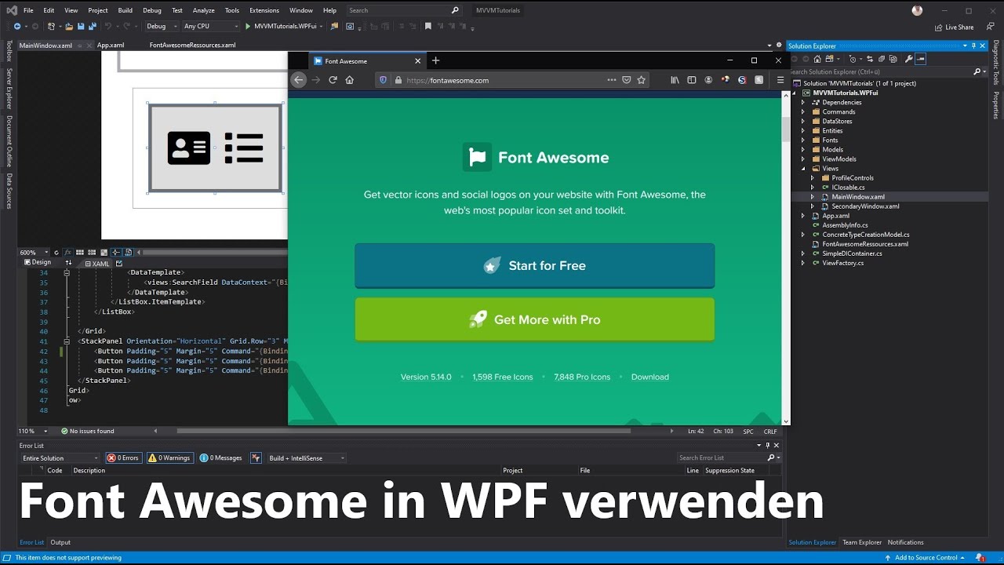This screenshot has height=565, width=1004.
Task: Click the tracking protection shield icon
Action: [x=383, y=79]
